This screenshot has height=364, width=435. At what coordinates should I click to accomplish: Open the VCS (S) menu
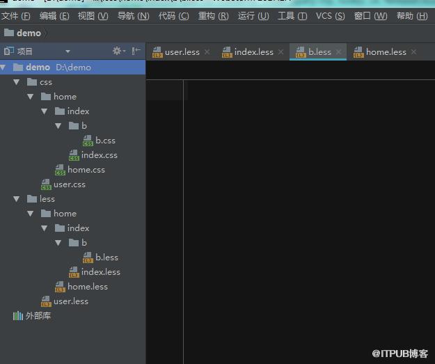coord(330,16)
